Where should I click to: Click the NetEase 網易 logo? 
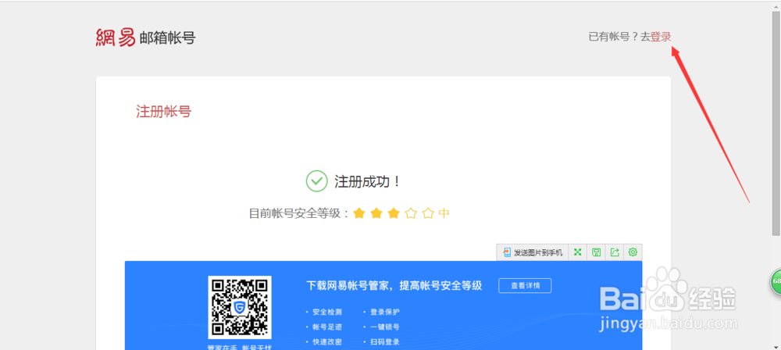[116, 37]
